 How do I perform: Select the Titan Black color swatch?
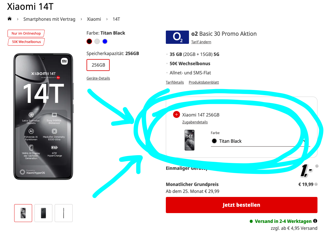pyautogui.click(x=89, y=42)
